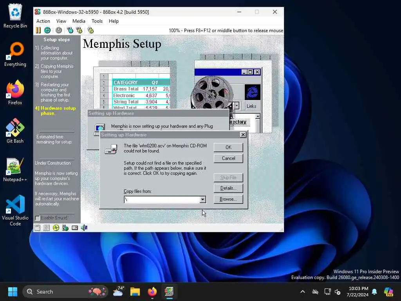401x301 pixels.
Task: Open Visual Studio Code desktop shortcut
Action: (x=15, y=210)
